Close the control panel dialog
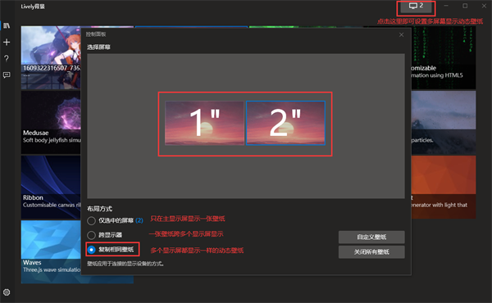 tap(401, 34)
